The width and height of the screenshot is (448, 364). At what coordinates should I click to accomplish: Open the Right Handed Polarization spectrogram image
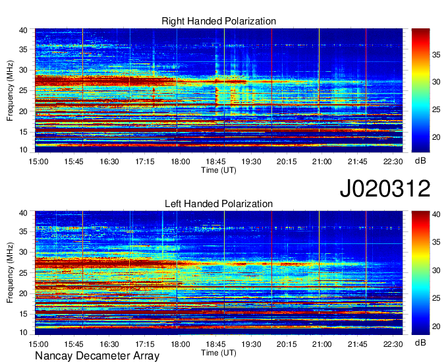219,90
